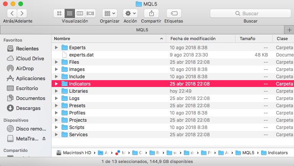Select the Images folder name
The image size is (294, 166).
click(x=77, y=69)
